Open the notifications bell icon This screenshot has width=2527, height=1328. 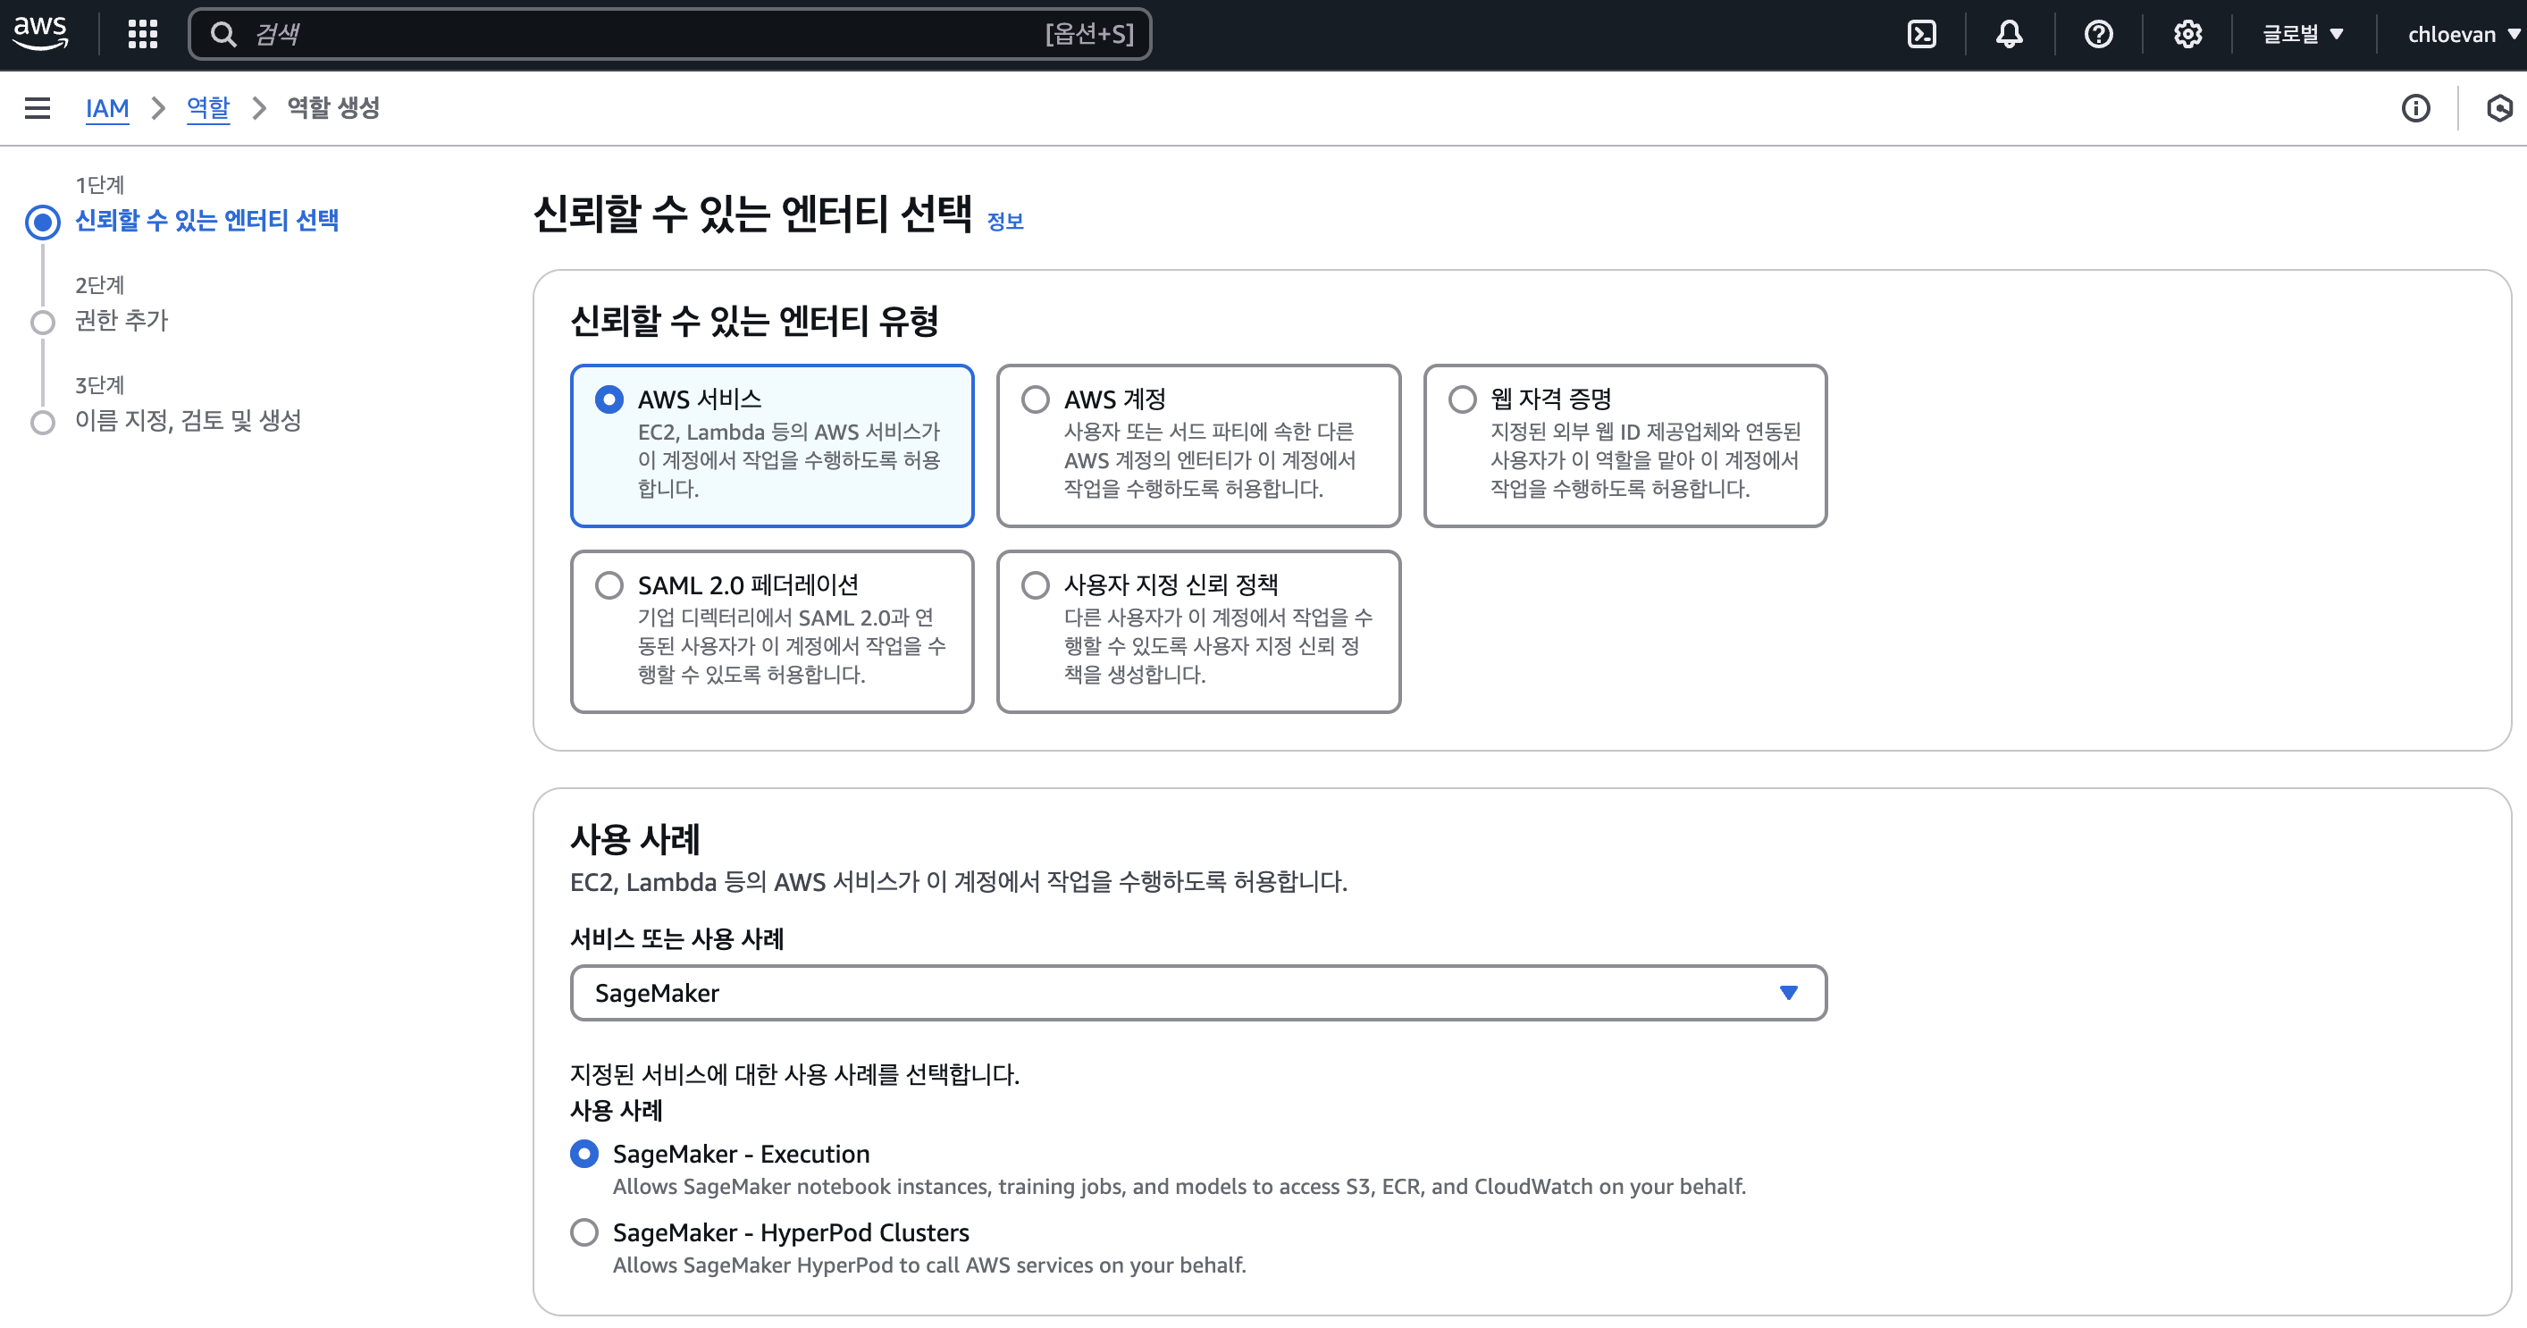(x=2009, y=34)
